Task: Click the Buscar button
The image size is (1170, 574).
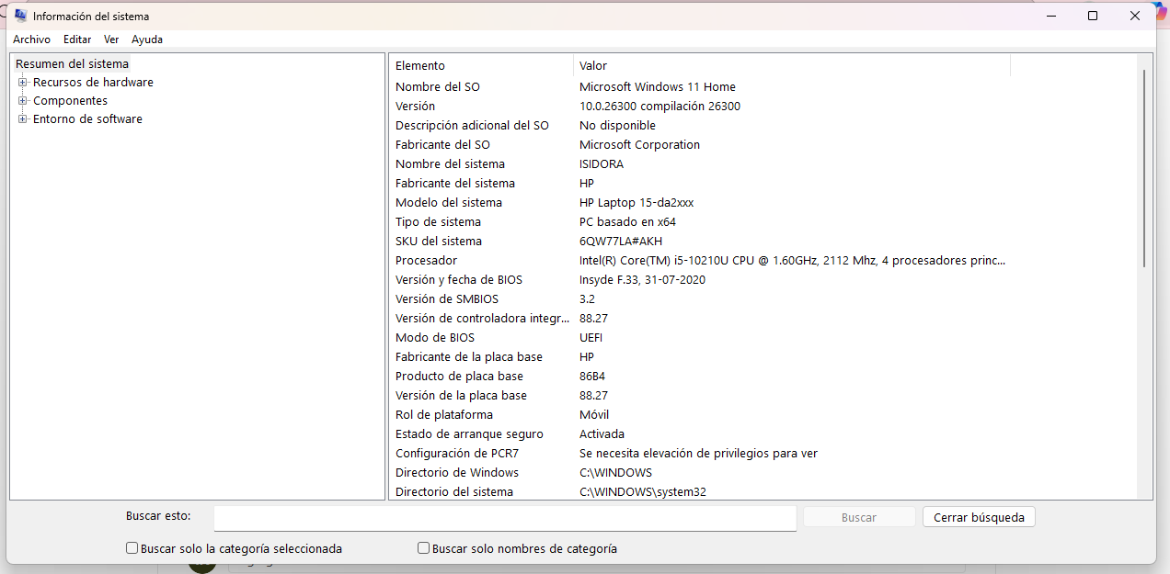Action: [x=859, y=517]
